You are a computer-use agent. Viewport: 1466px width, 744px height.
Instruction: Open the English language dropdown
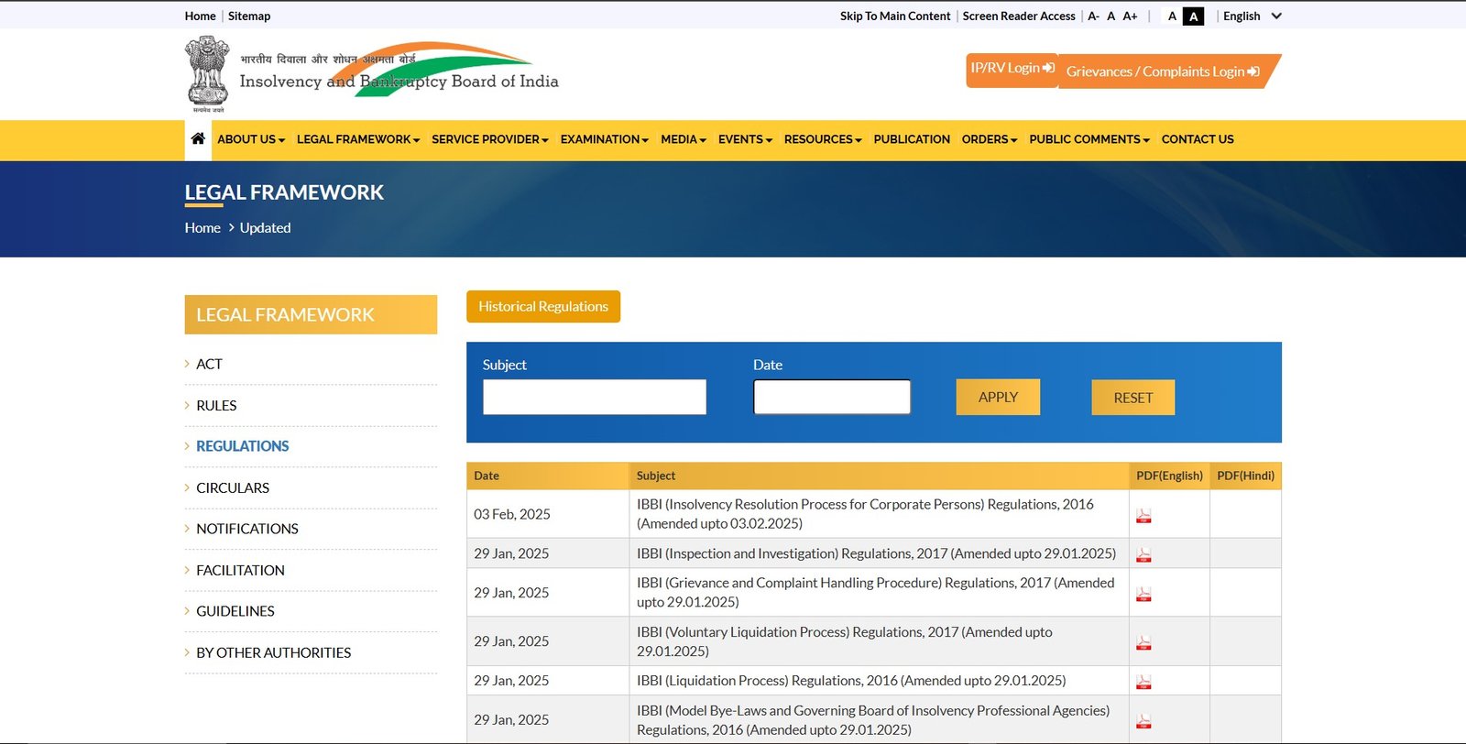[1251, 16]
